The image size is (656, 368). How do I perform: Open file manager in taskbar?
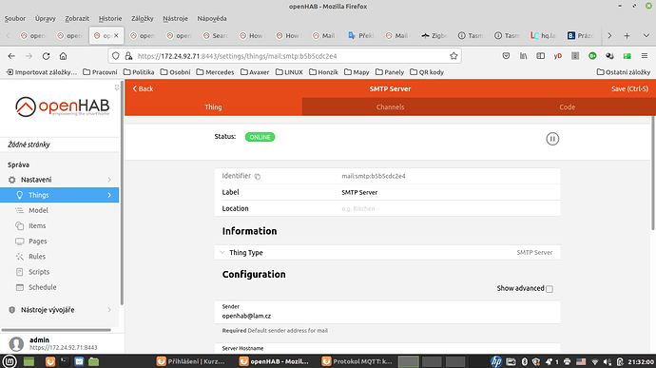click(94, 361)
